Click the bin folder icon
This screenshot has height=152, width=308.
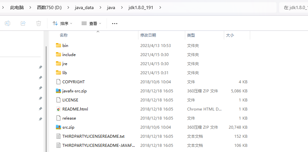(58, 45)
